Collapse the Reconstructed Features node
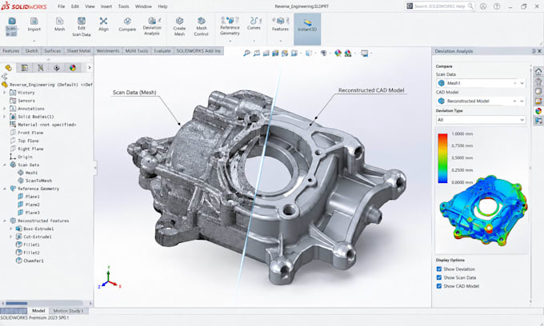This screenshot has width=544, height=326. (5, 221)
